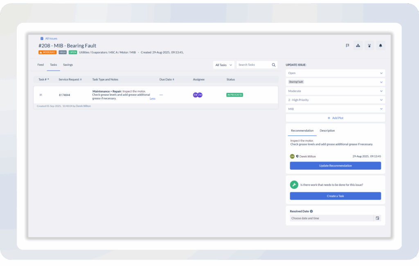Expand the Moderate severity dropdown
This screenshot has width=419, height=266.
click(x=335, y=91)
